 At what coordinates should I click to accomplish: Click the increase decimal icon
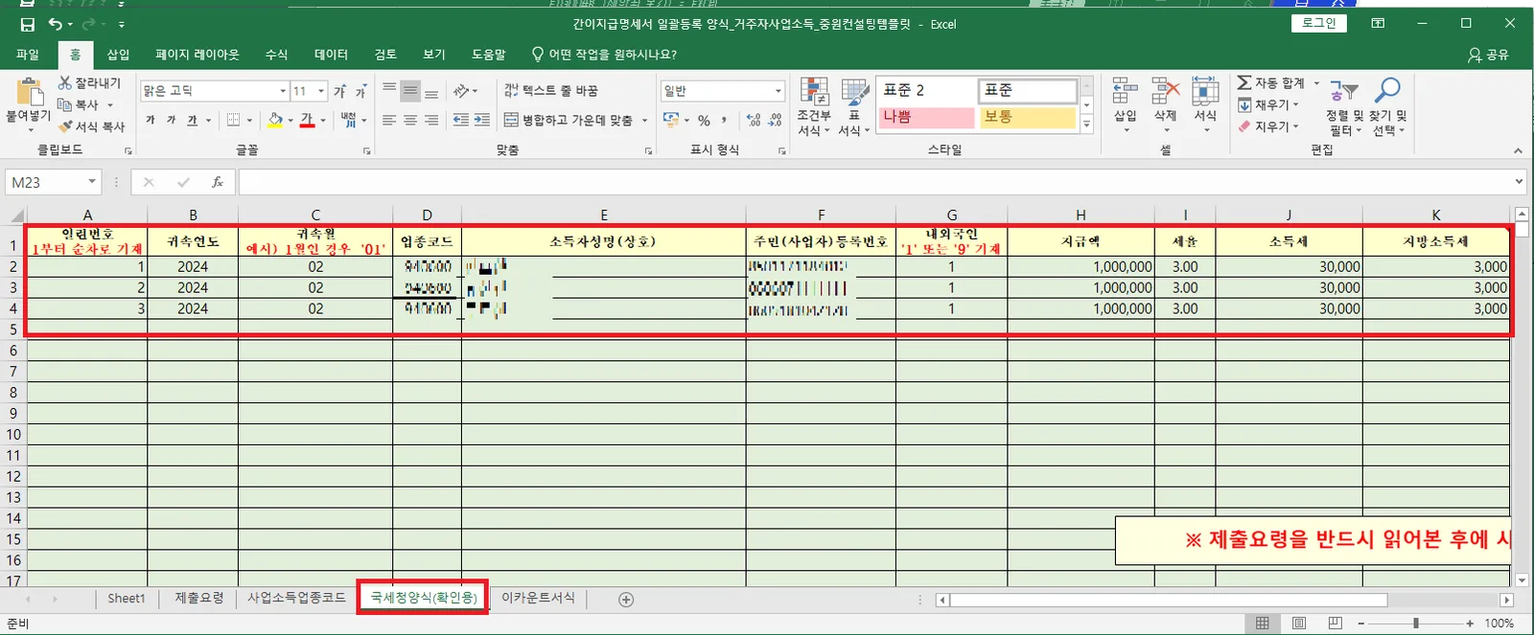pos(754,120)
